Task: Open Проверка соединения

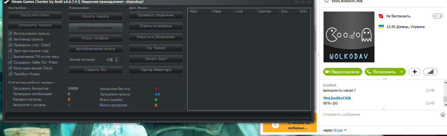Action: (156, 15)
